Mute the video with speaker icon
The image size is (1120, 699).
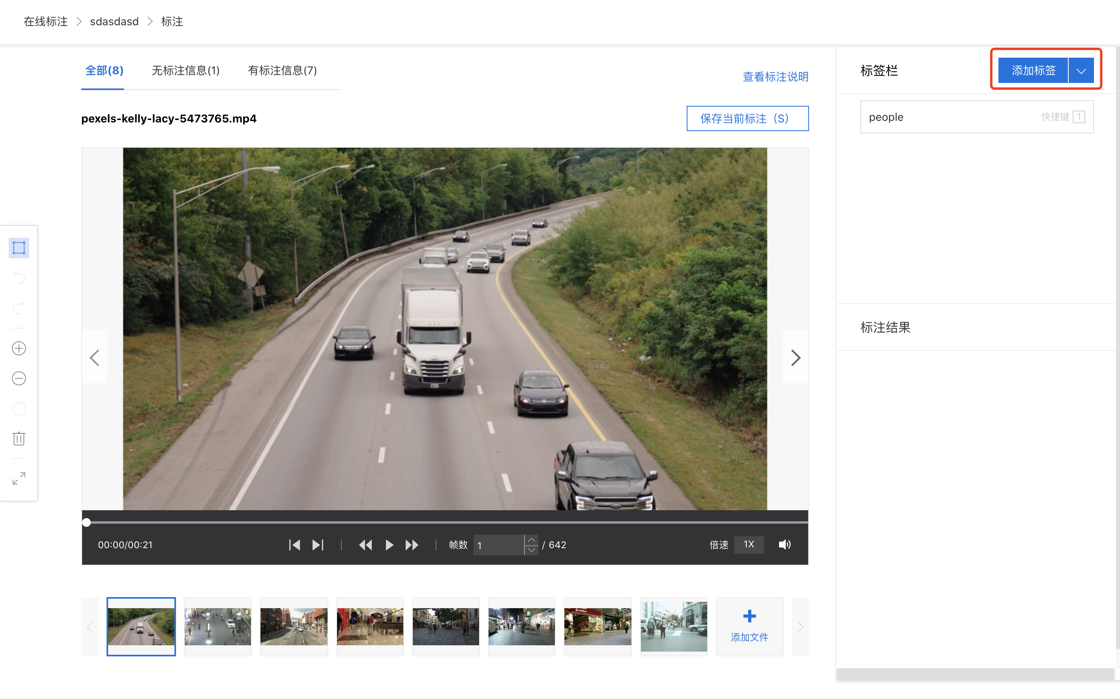784,545
